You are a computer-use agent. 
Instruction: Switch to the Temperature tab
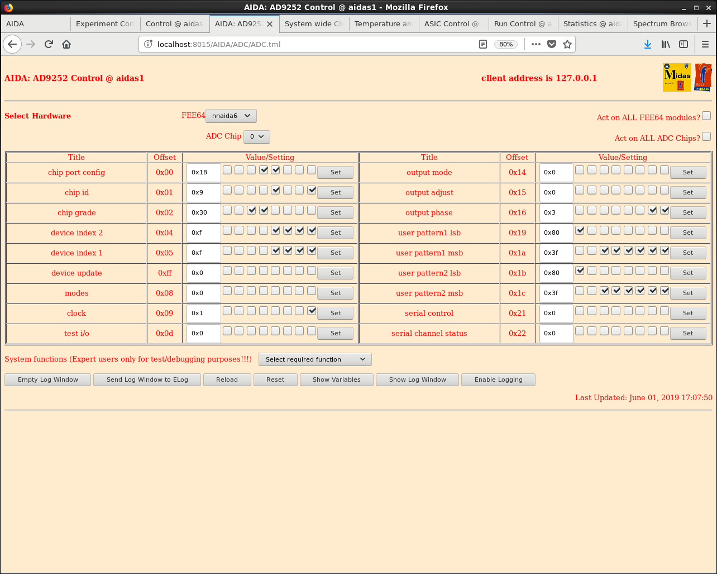383,23
